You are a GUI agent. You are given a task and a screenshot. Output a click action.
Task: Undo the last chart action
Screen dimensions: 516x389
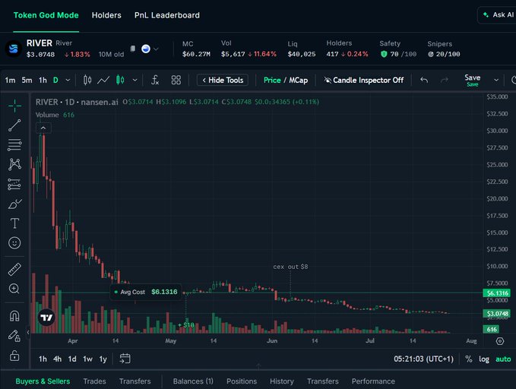(424, 80)
